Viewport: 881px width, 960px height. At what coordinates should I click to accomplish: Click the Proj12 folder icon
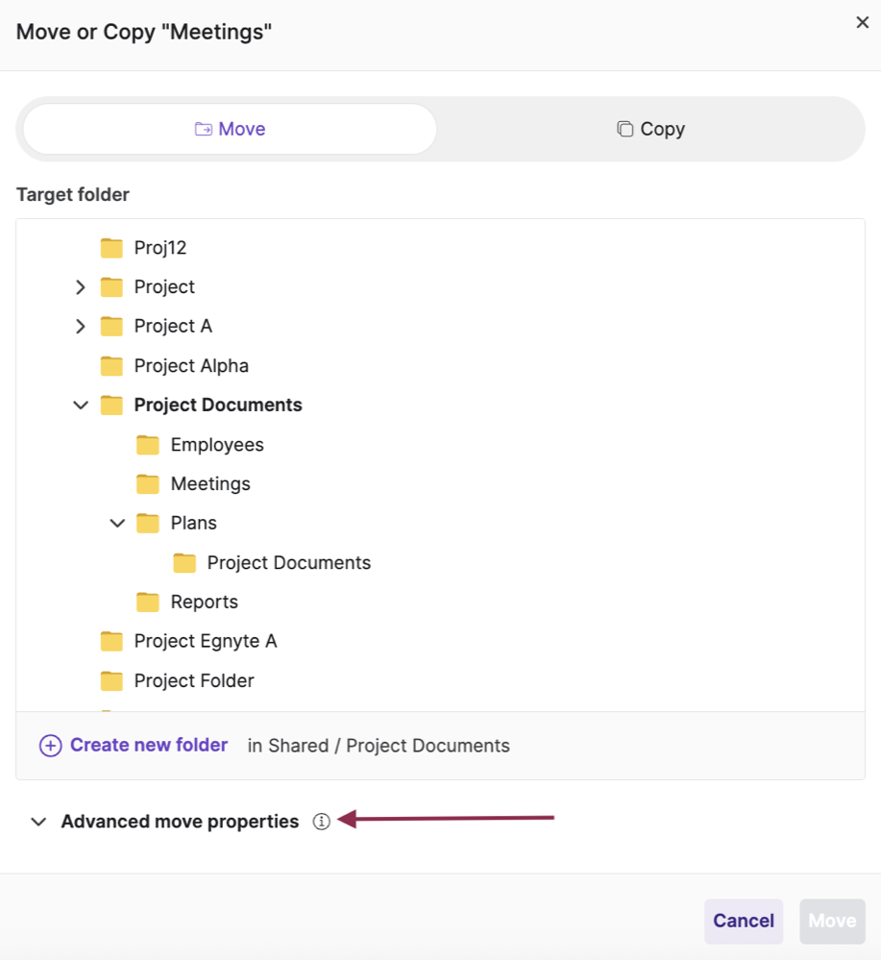(x=111, y=247)
